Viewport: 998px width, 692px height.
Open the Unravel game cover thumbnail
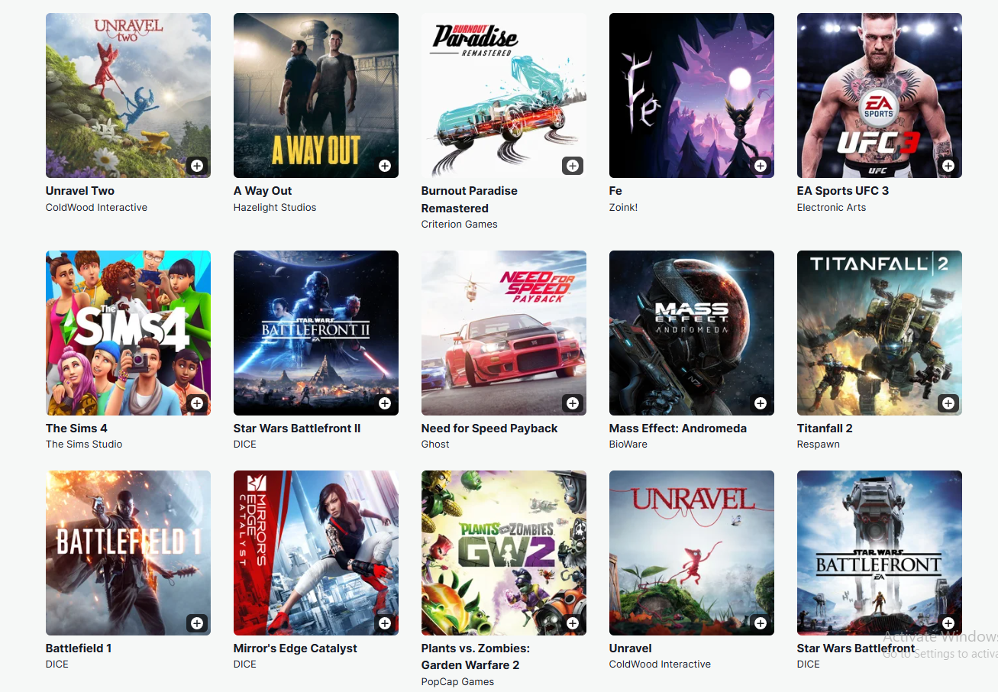pyautogui.click(x=692, y=553)
